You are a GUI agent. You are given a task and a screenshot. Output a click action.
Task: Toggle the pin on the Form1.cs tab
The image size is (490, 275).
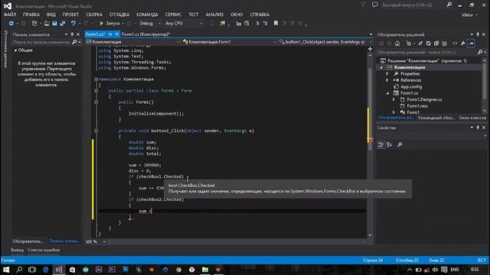110,34
